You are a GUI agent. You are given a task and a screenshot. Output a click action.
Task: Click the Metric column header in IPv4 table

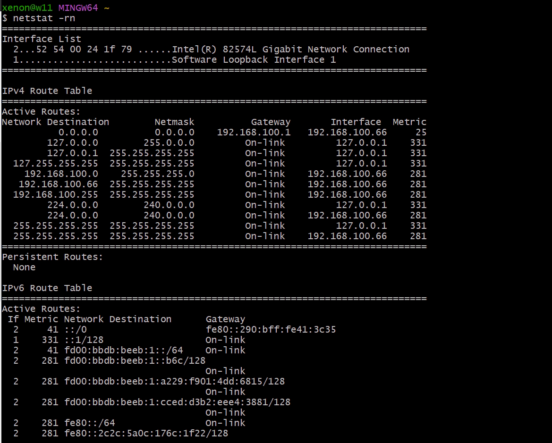click(409, 122)
